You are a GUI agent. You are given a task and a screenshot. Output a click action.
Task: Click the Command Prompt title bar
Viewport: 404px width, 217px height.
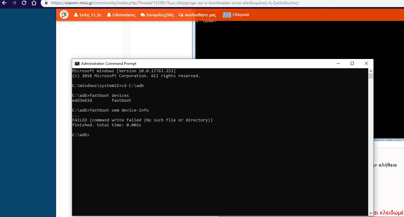click(216, 64)
